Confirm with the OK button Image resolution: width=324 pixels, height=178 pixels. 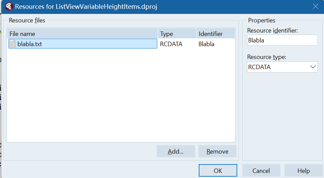coord(218,171)
